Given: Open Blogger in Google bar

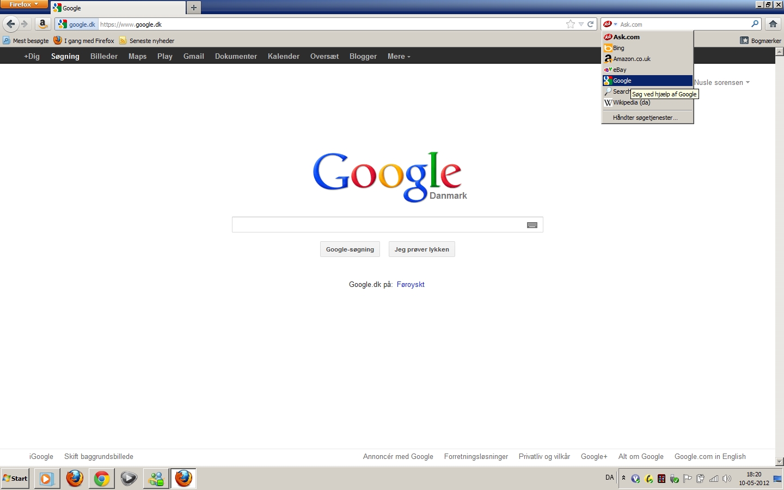Looking at the screenshot, I should pos(363,56).
